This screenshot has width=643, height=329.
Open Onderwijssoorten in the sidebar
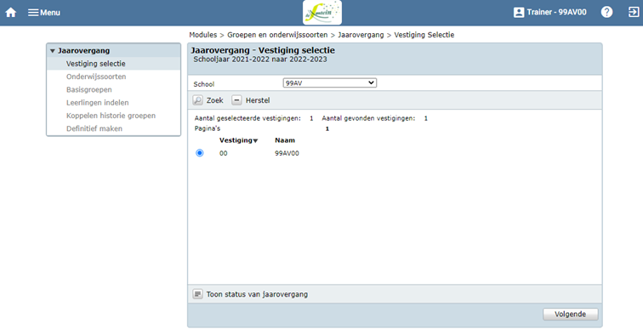(x=96, y=77)
